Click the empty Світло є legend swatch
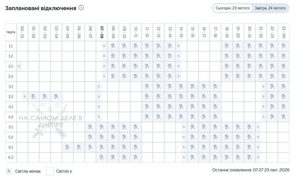298x180 pixels. [x=50, y=171]
